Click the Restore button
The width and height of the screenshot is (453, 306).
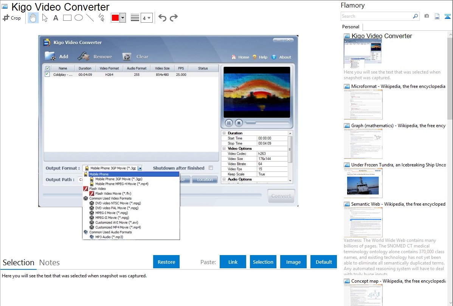(x=166, y=262)
